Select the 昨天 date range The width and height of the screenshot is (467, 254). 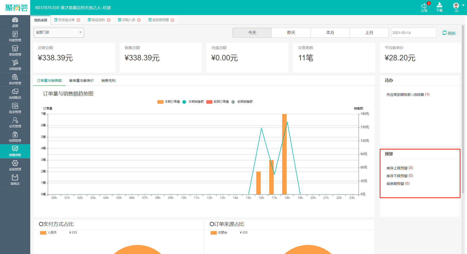291,33
